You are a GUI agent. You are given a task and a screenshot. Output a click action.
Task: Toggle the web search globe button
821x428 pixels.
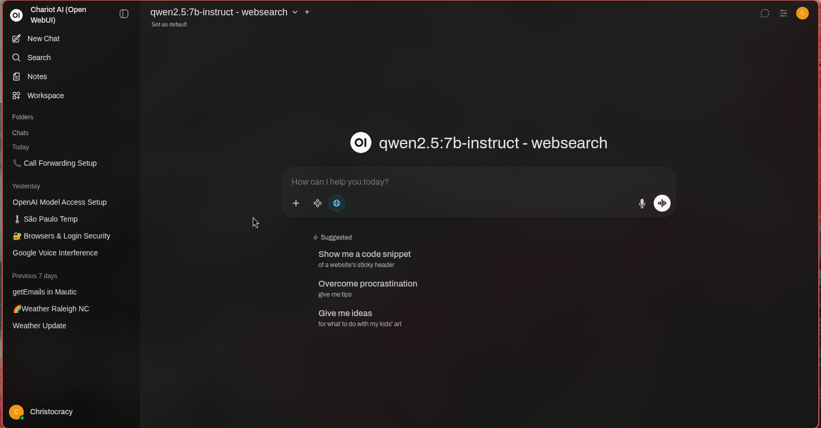(x=337, y=203)
